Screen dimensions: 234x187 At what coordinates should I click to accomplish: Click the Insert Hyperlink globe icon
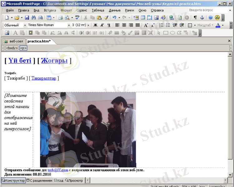171,18
